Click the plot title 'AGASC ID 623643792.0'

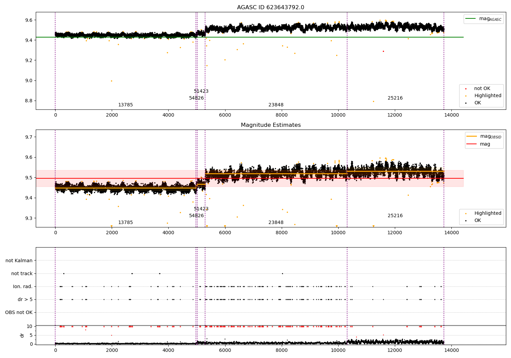tap(270, 8)
